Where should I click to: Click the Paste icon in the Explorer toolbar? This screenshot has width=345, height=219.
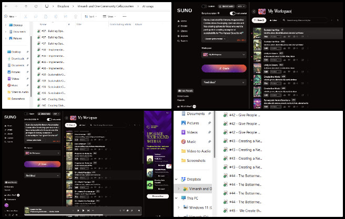coord(46,16)
